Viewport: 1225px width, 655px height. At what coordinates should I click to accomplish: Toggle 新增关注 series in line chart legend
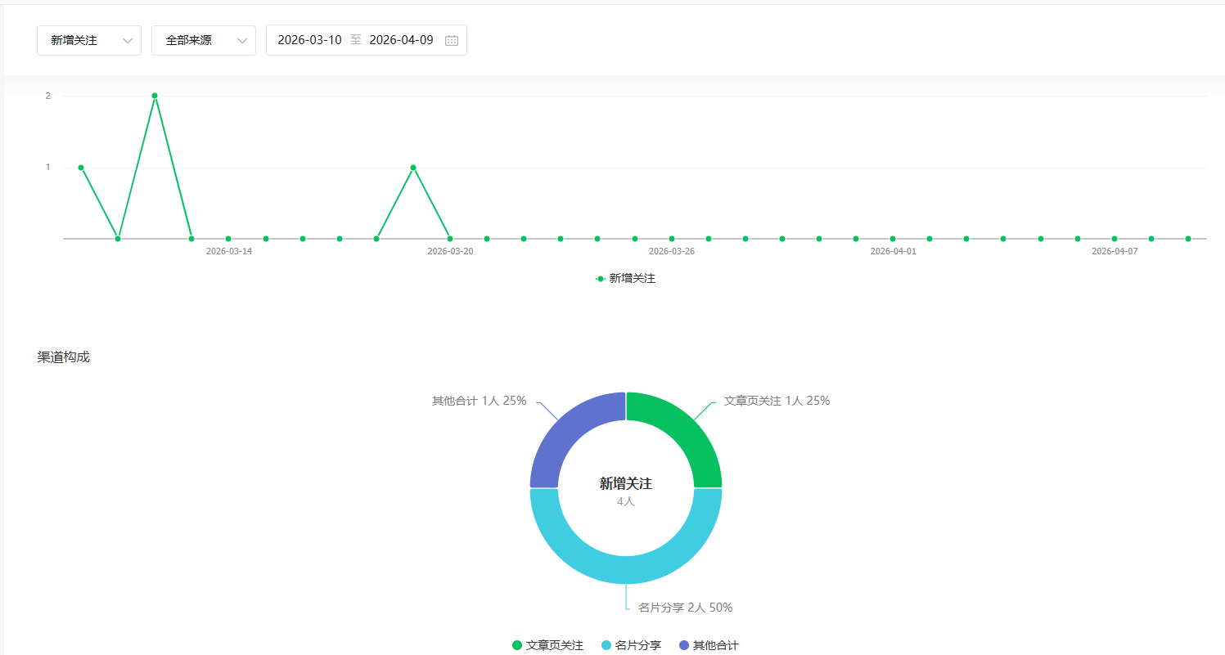(x=626, y=279)
